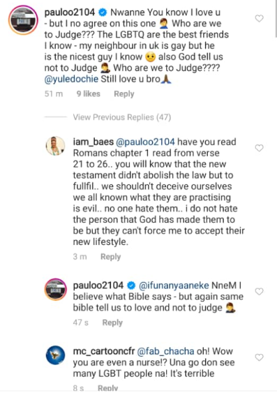Click verified badge in pauloo2104's reply comment

click(x=131, y=286)
